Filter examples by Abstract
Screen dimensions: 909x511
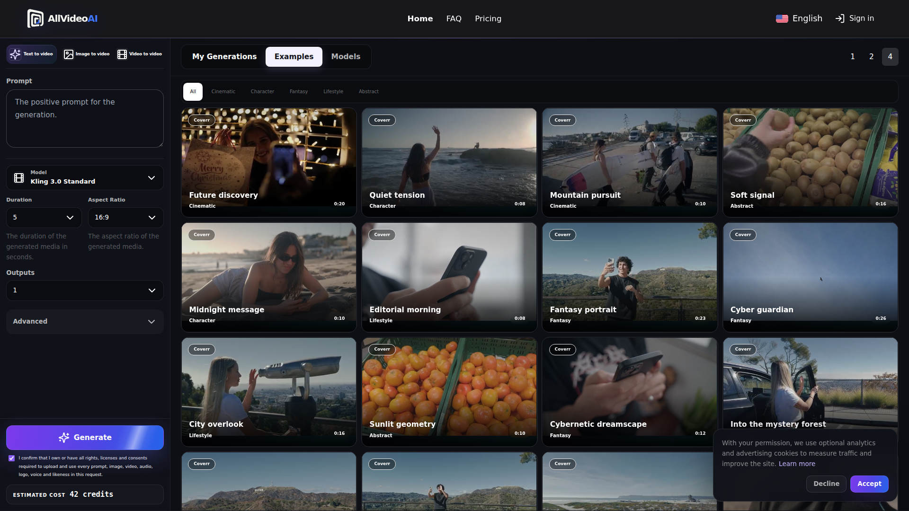368,92
